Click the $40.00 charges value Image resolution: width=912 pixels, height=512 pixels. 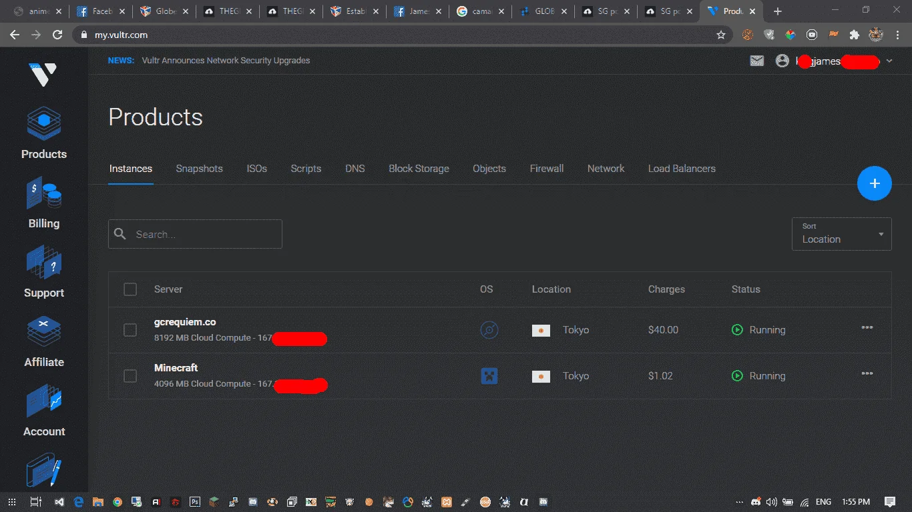tap(663, 330)
